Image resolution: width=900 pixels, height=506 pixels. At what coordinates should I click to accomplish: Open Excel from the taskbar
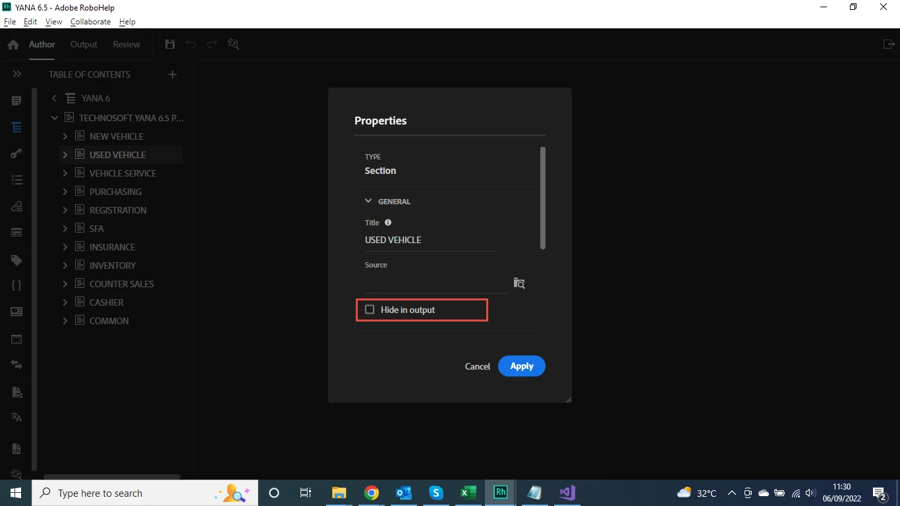(468, 493)
